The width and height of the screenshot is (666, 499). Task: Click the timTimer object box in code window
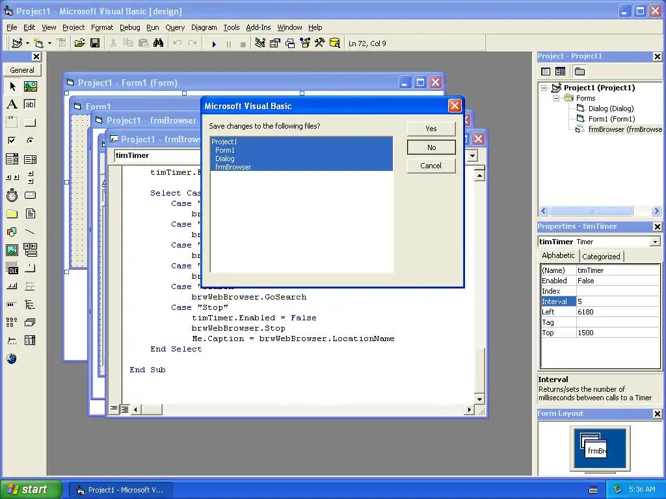158,155
